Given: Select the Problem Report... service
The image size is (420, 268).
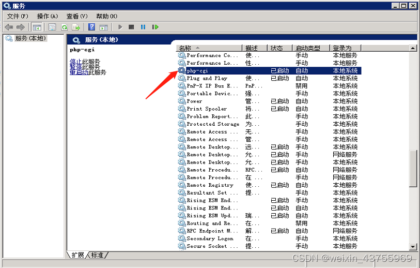Looking at the screenshot, I should [x=212, y=116].
